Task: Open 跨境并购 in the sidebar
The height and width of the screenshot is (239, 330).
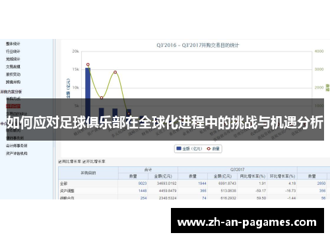Action: click(13, 82)
